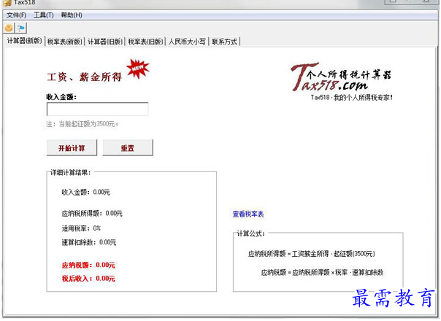Click the 工资、薪金所得 heading

coord(85,77)
